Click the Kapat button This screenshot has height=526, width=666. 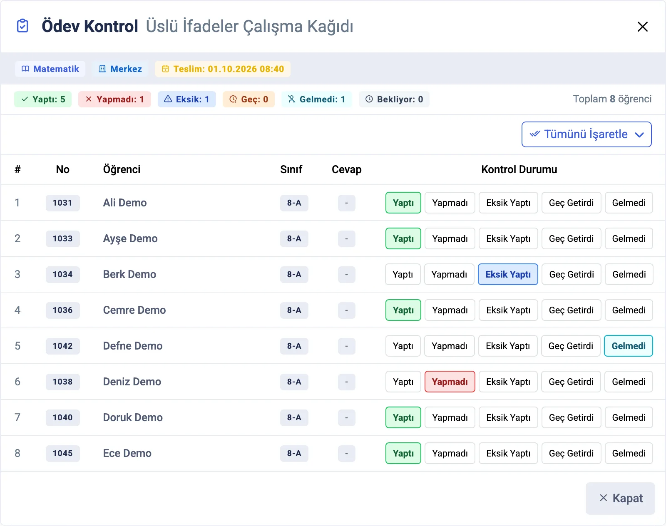pyautogui.click(x=620, y=499)
